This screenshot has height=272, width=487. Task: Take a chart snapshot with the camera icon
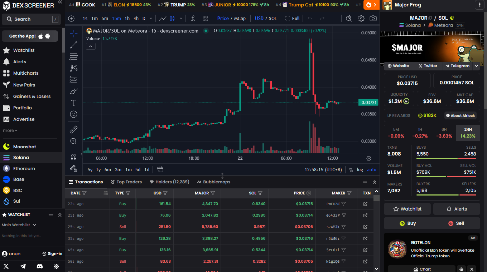coord(373,18)
